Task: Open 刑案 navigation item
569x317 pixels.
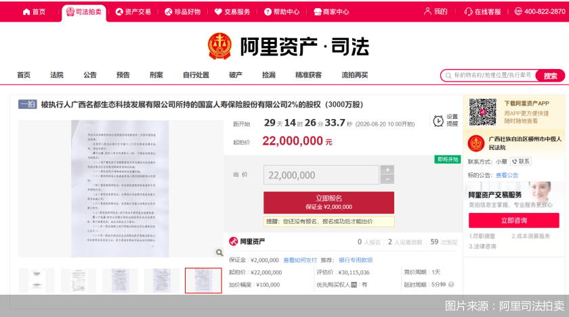Action: coord(156,75)
